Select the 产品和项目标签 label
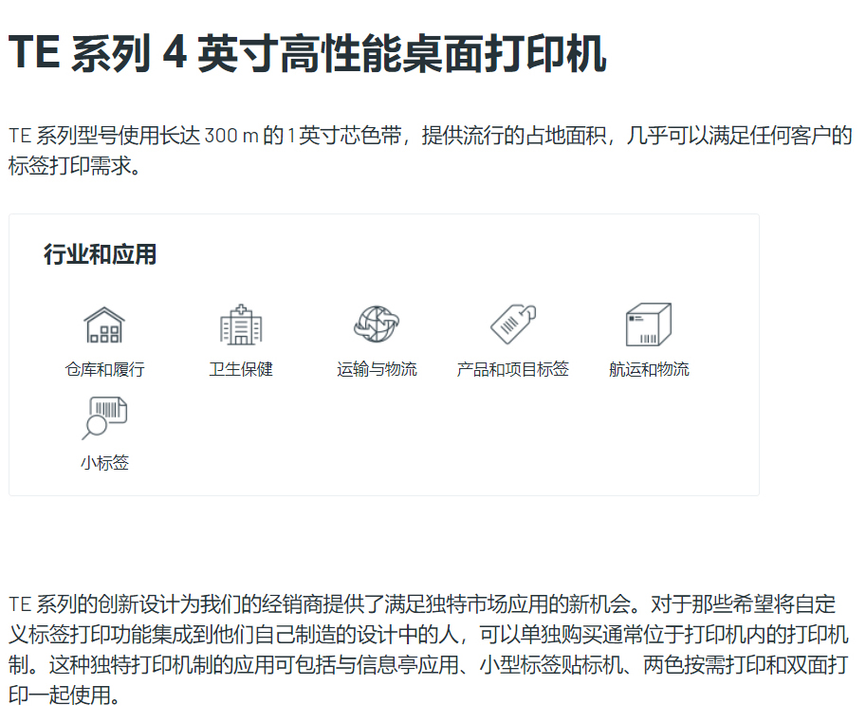 click(512, 369)
